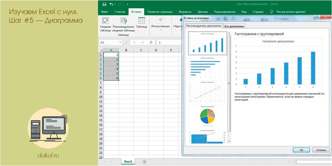Open the Разметка страницы tab
Viewport: 332px width, 166px height.
click(x=160, y=12)
